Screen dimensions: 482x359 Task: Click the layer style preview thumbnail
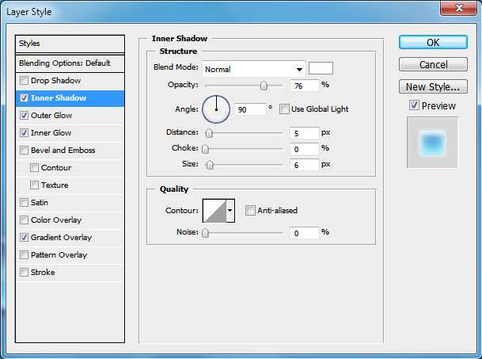[432, 143]
